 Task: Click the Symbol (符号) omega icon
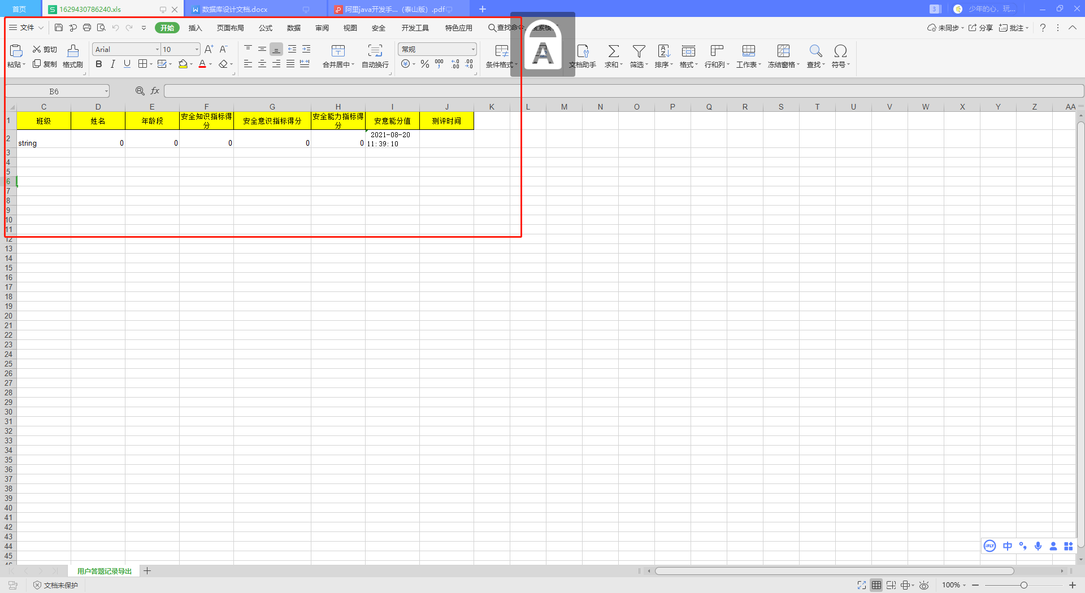pos(840,51)
